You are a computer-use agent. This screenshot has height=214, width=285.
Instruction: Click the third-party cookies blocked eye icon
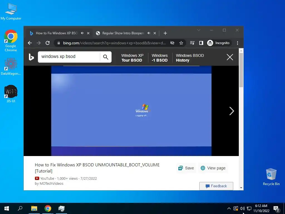pos(172,43)
